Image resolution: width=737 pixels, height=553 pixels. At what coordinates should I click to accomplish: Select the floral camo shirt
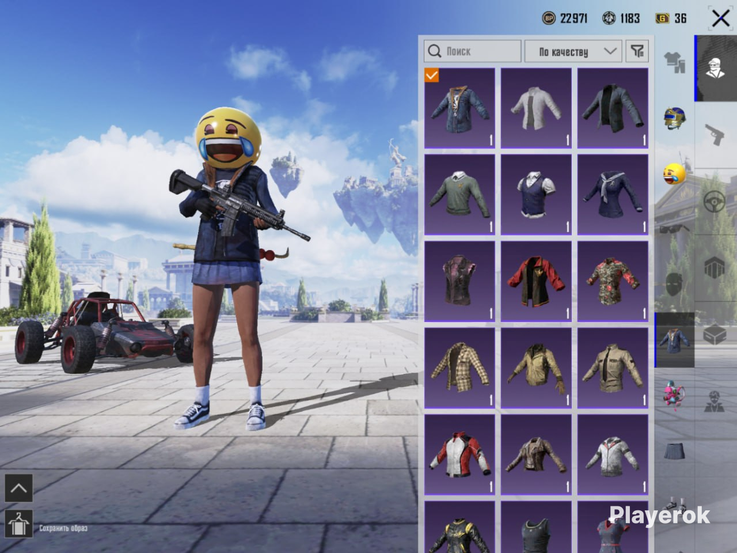pyautogui.click(x=613, y=281)
